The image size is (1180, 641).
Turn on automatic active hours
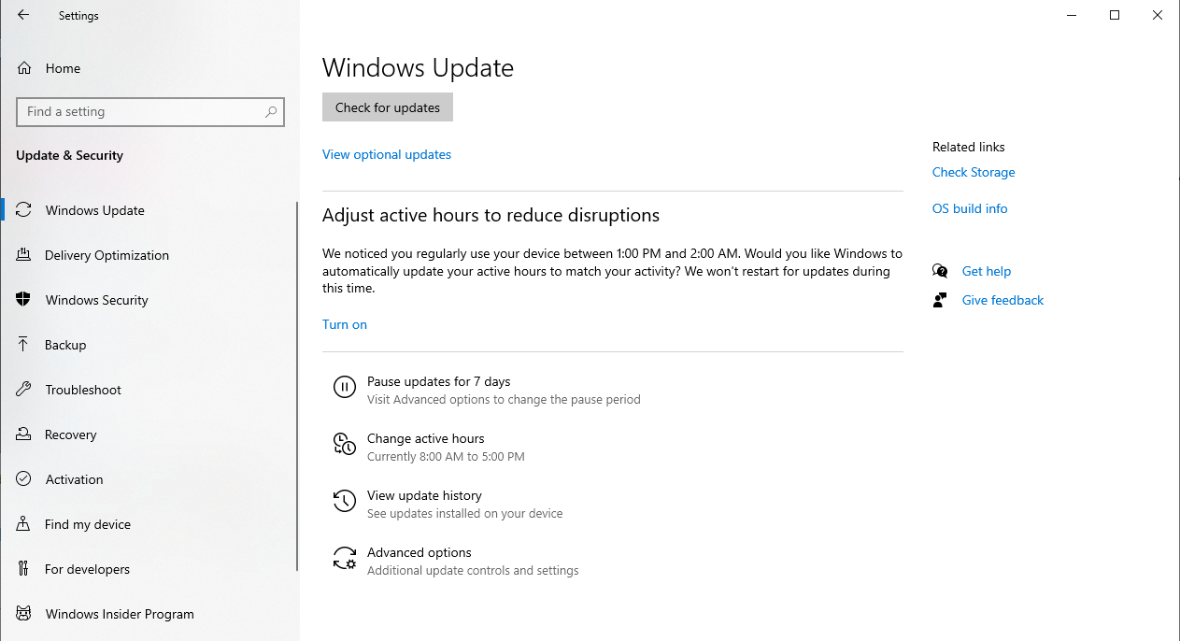(x=345, y=324)
